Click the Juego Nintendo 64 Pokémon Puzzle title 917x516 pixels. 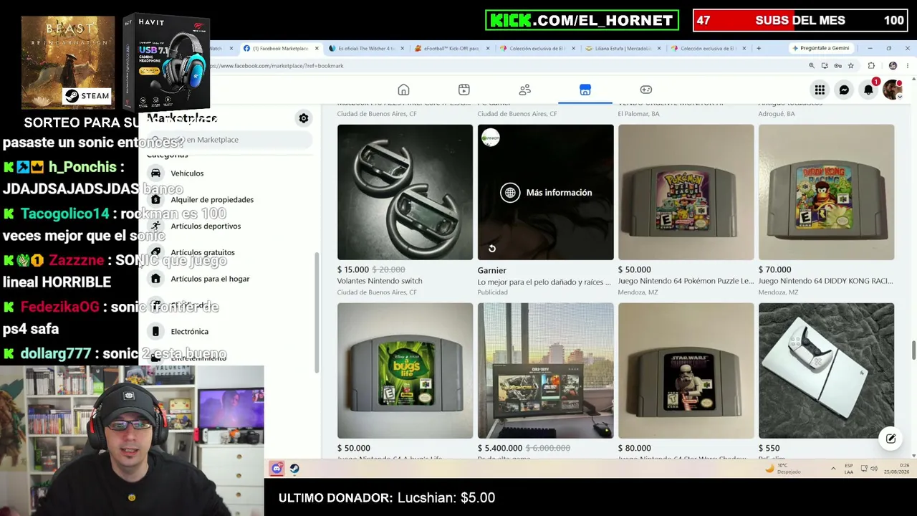686,281
